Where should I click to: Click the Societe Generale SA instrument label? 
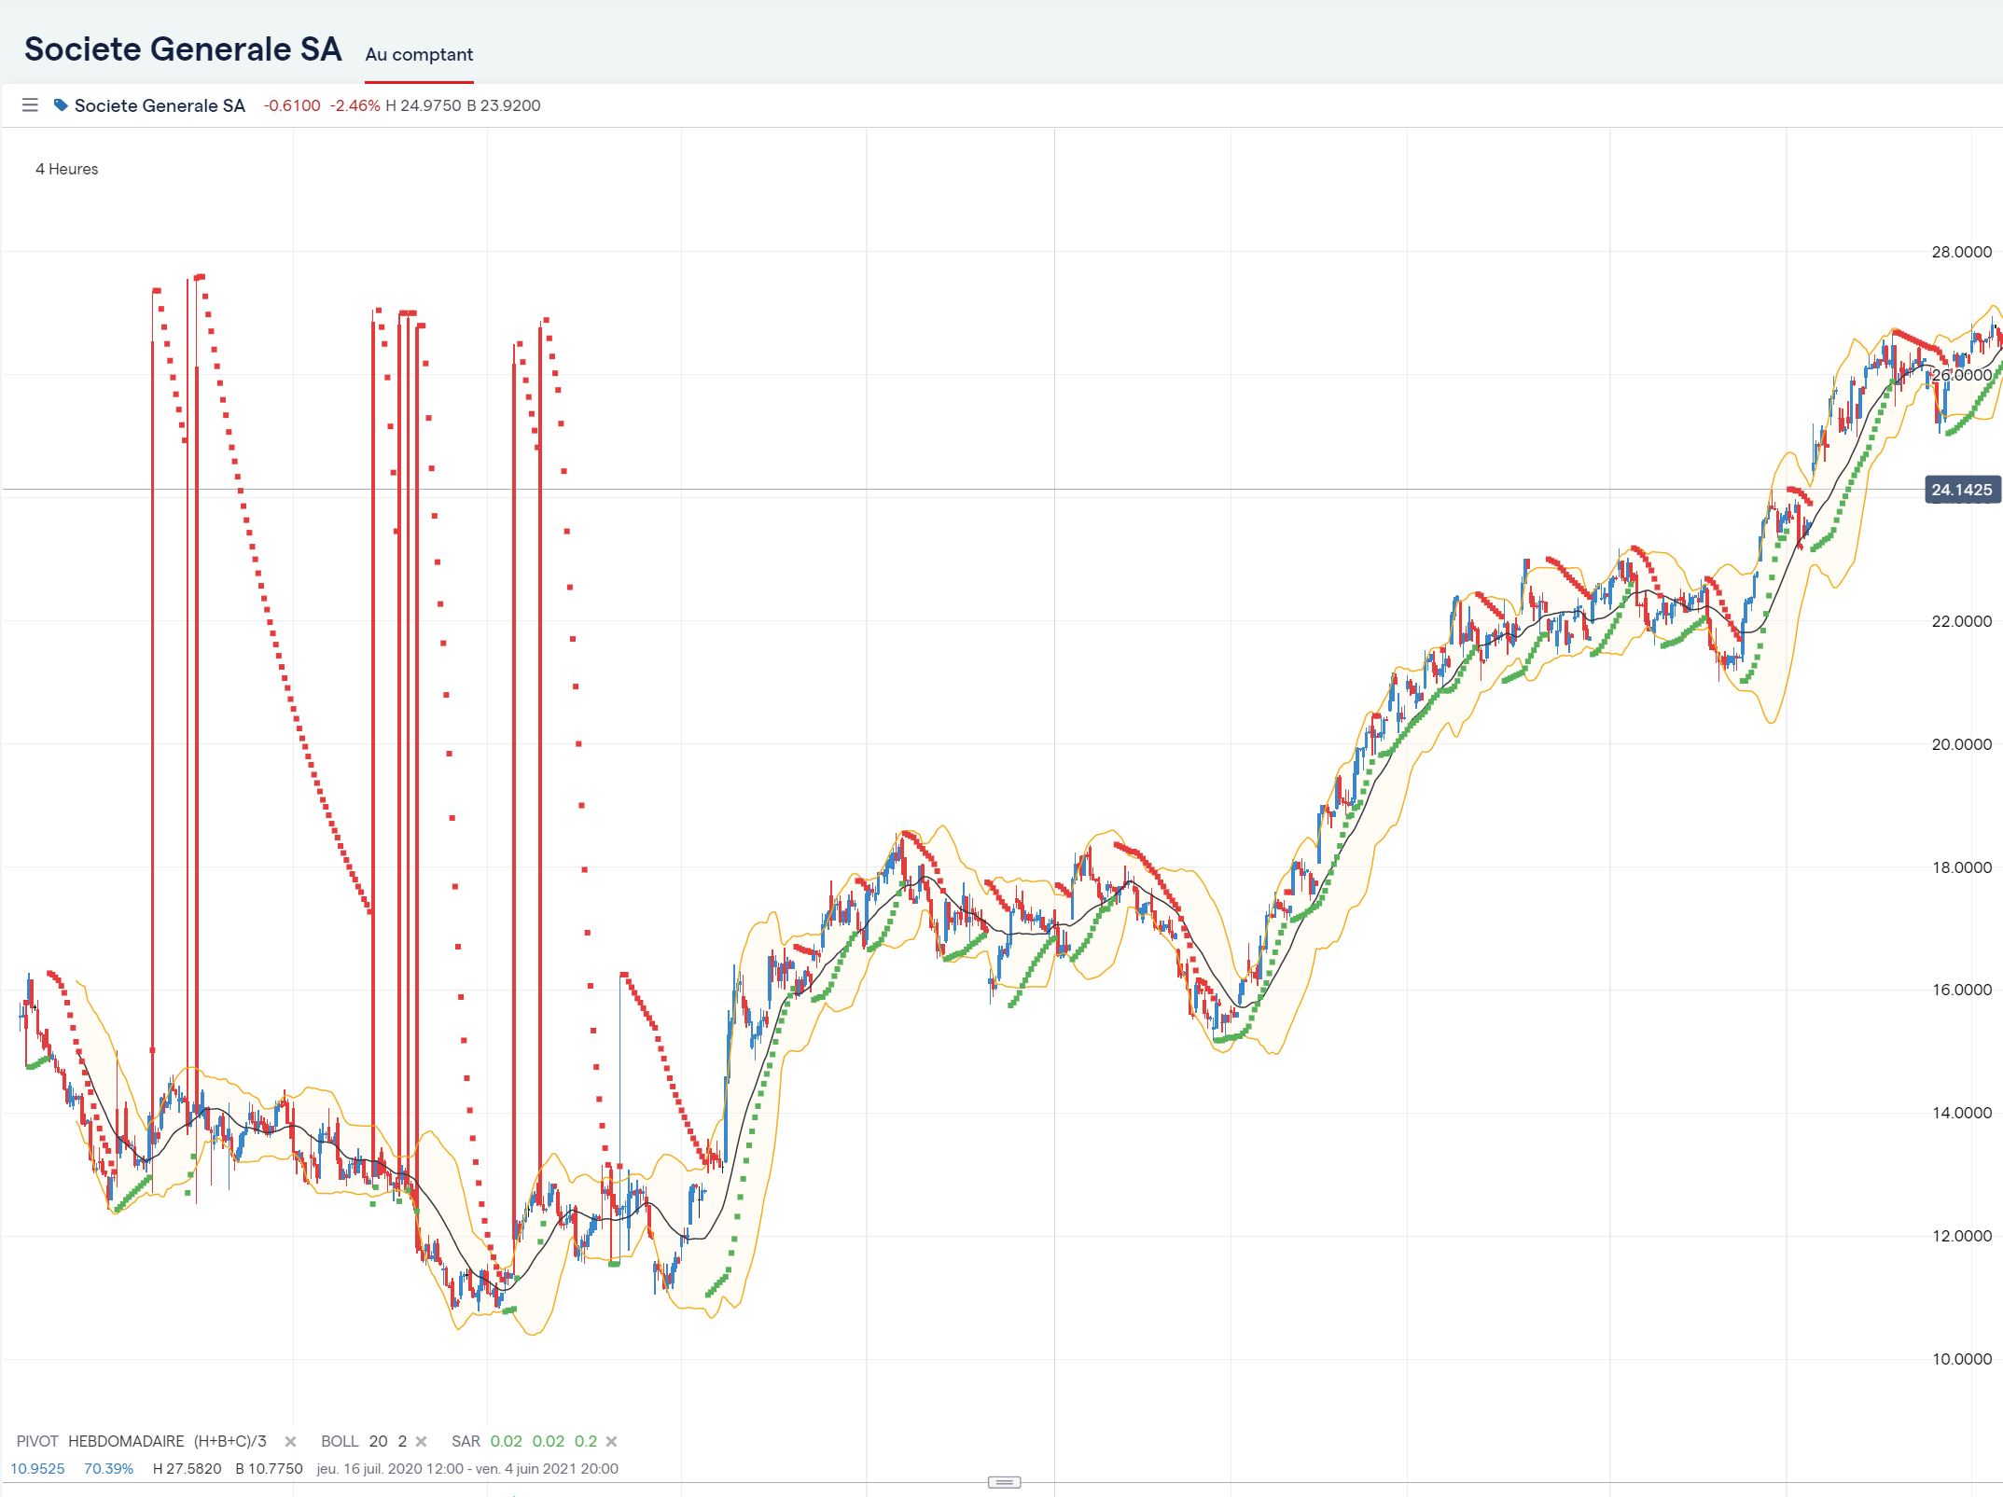[160, 105]
